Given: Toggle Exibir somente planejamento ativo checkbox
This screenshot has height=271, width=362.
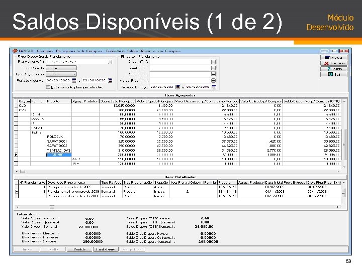Looking at the screenshot, I should coord(48,87).
